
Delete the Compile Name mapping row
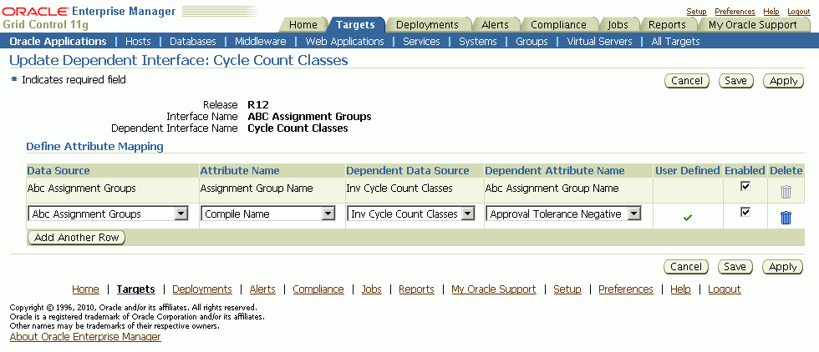click(x=786, y=218)
